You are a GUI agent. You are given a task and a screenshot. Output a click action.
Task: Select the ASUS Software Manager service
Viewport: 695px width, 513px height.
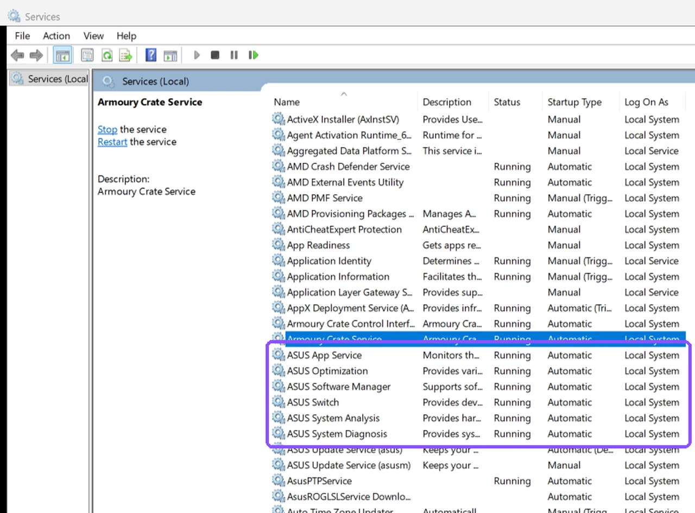coord(479,387)
